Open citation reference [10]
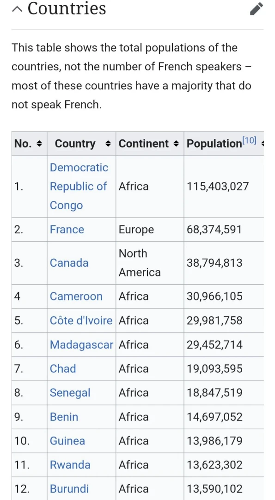The image size is (275, 500). 249,141
